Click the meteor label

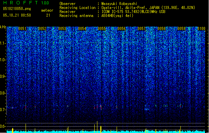coord(47,10)
